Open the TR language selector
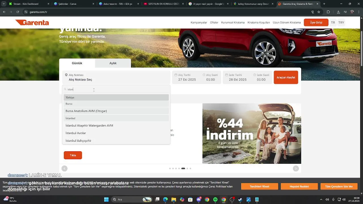Screen dimensions: 363x204 [x=333, y=22]
